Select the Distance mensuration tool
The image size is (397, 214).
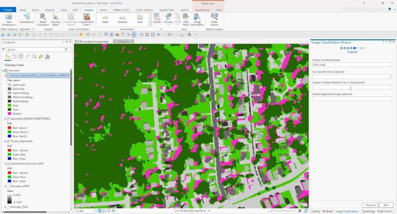[x=123, y=20]
